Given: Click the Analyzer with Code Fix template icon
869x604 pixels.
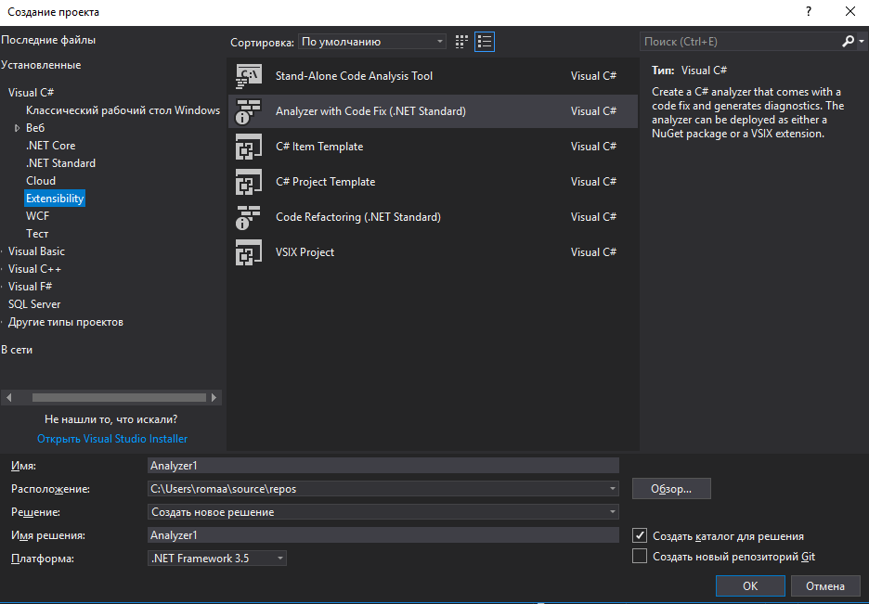Looking at the screenshot, I should point(248,111).
